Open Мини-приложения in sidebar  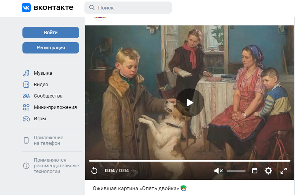(55, 107)
